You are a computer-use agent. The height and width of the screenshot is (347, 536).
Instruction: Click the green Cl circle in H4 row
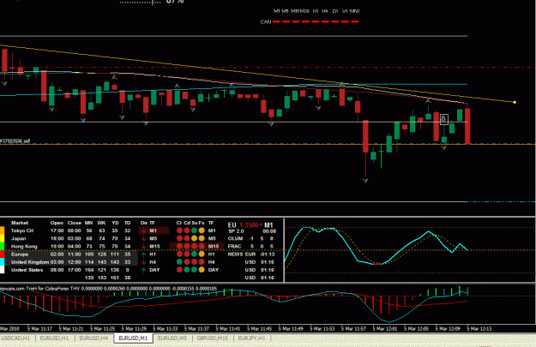tap(179, 262)
